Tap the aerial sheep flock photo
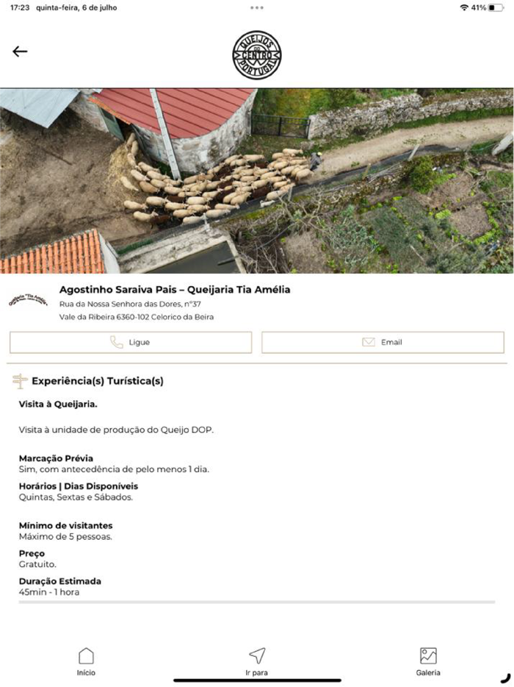Viewport: 514px width, 687px height. pos(257,181)
